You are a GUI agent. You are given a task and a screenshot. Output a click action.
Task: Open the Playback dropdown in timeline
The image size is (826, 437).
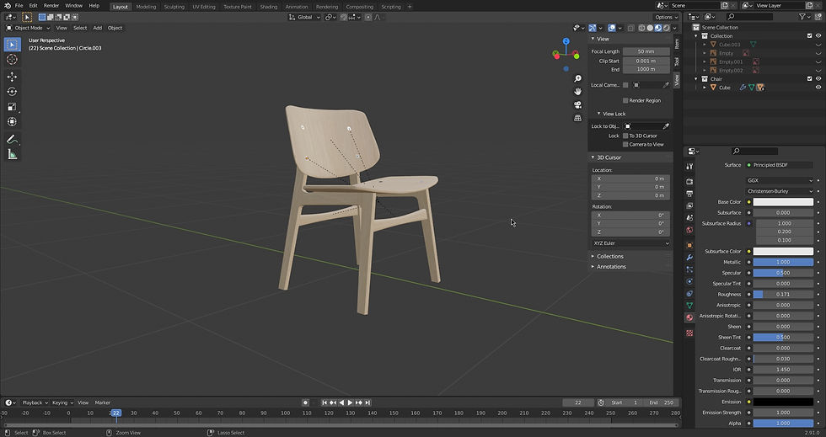[x=35, y=402]
